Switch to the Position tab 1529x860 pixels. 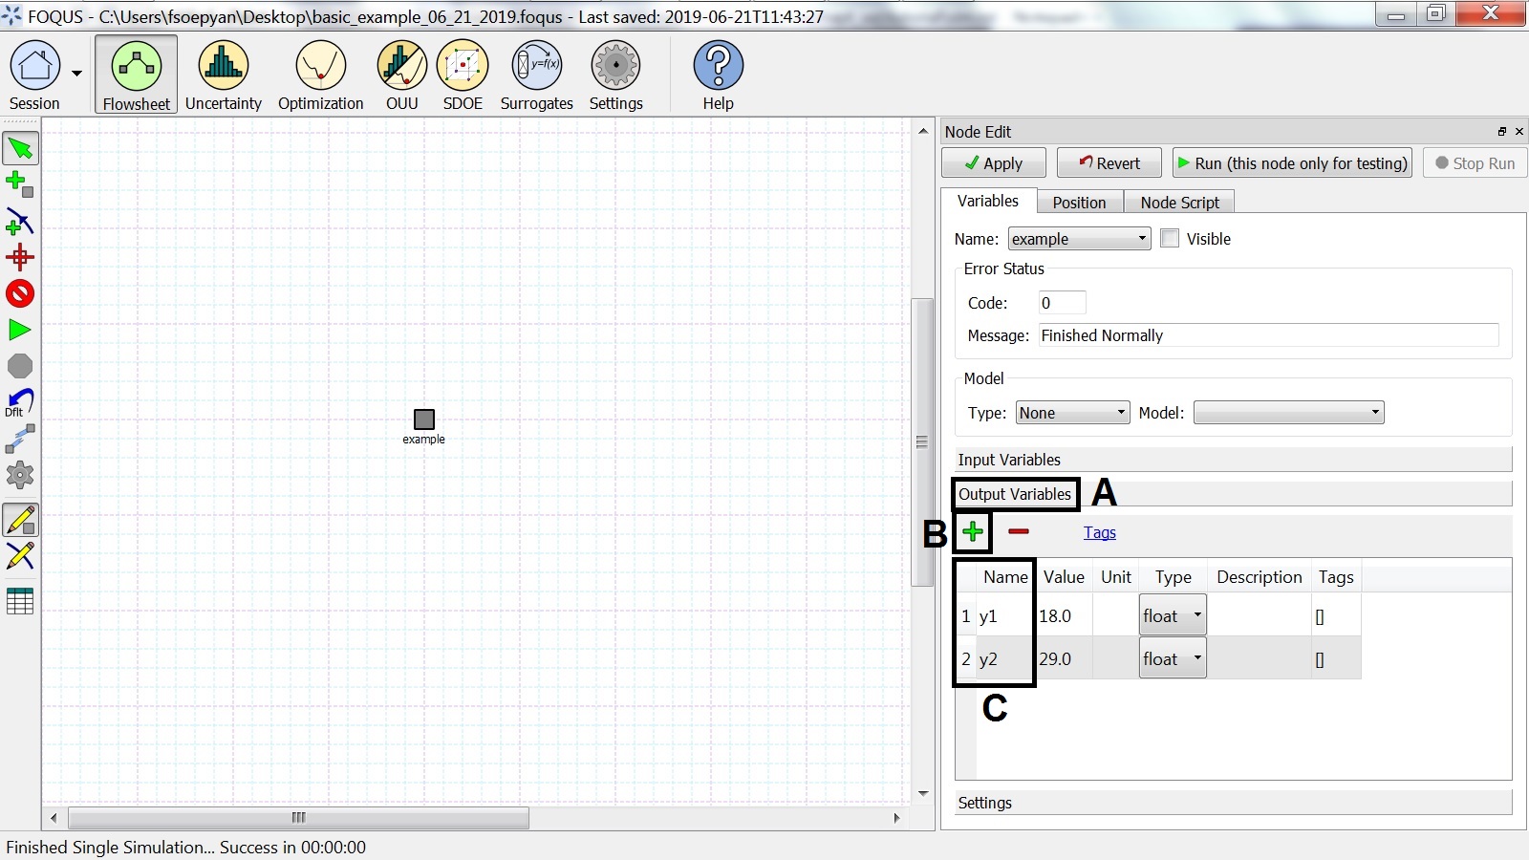[1080, 202]
